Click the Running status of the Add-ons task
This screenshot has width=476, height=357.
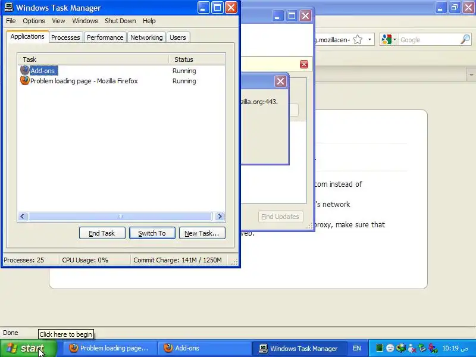click(184, 71)
